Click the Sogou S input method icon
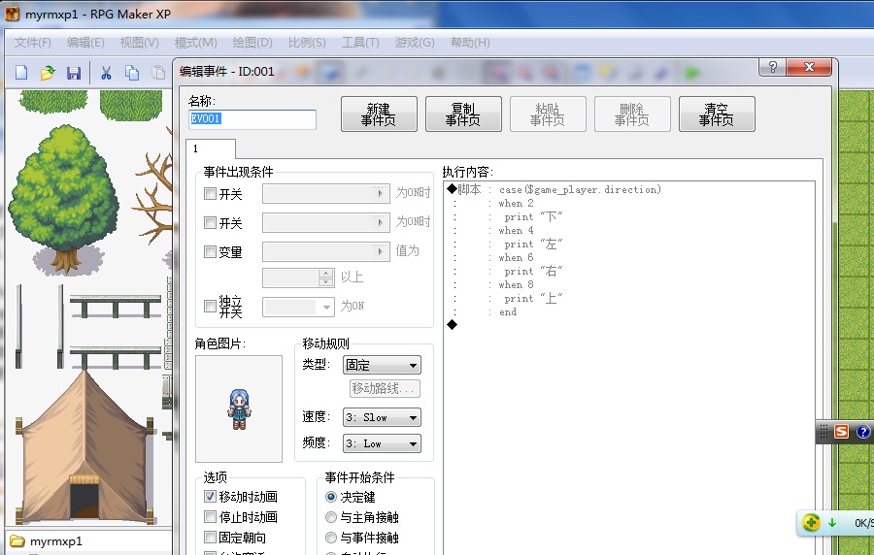This screenshot has width=874, height=555. pos(841,432)
